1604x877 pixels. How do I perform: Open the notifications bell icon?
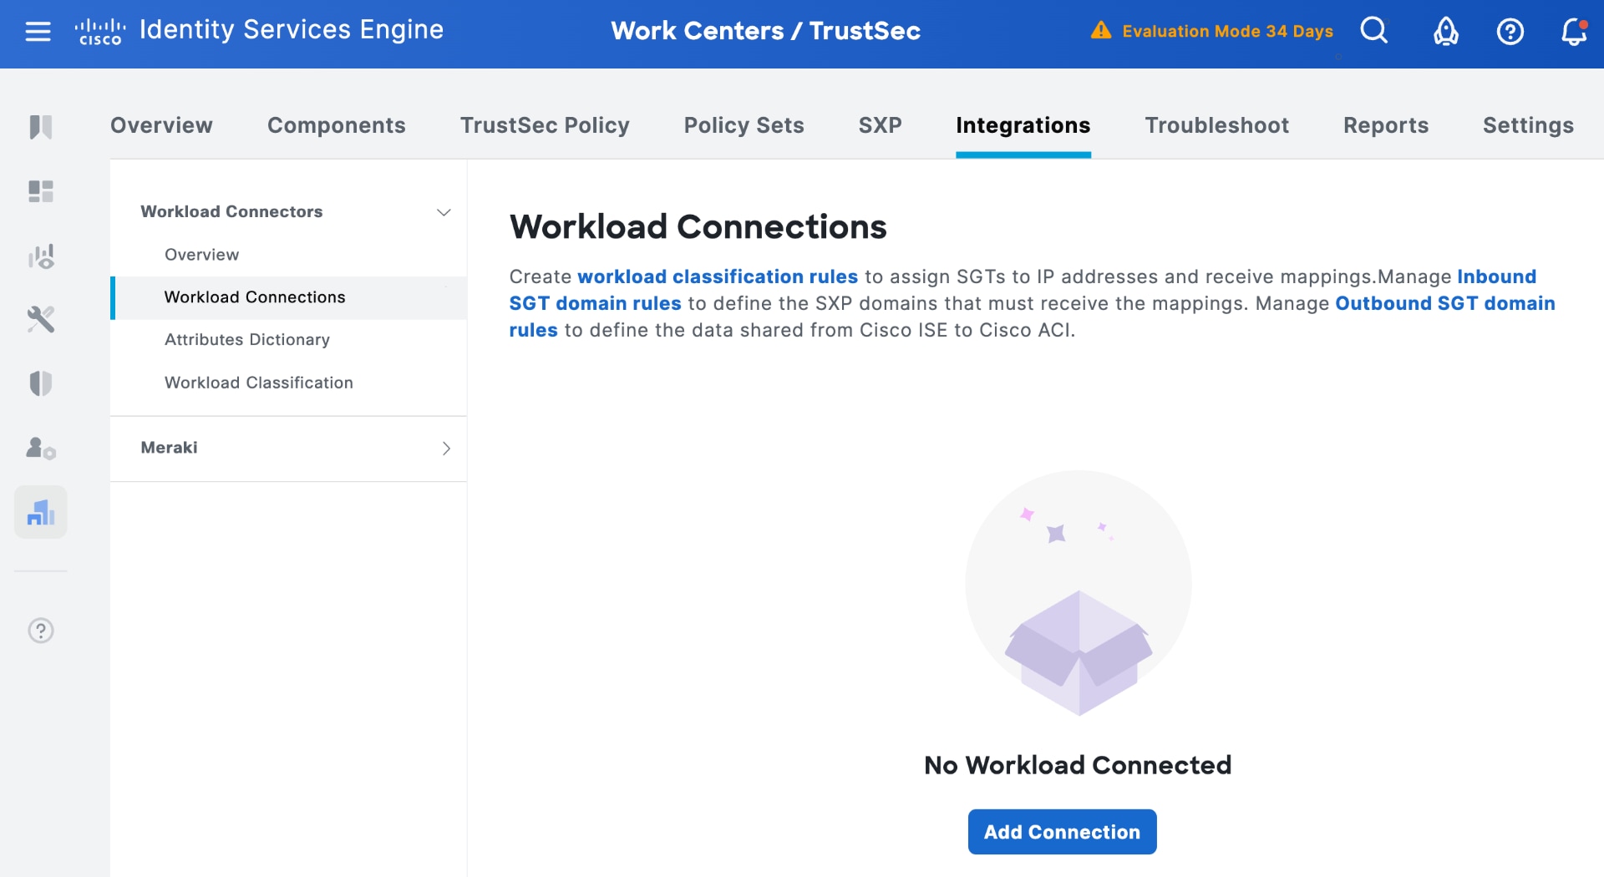[1574, 33]
